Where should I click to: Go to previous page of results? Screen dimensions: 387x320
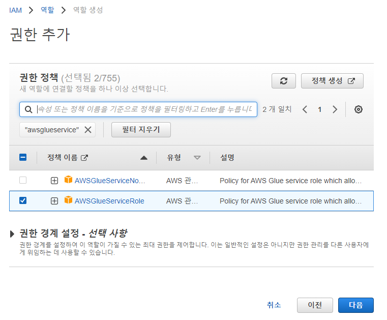point(305,109)
